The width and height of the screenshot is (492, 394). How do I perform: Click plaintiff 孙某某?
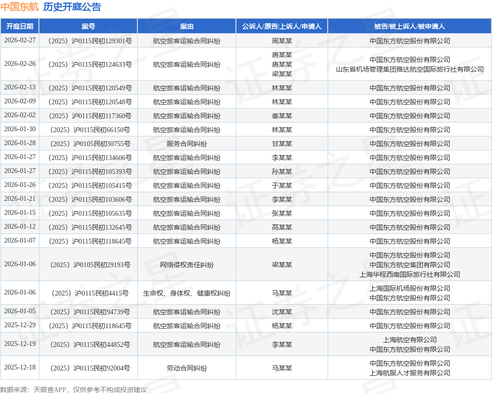pos(282,172)
